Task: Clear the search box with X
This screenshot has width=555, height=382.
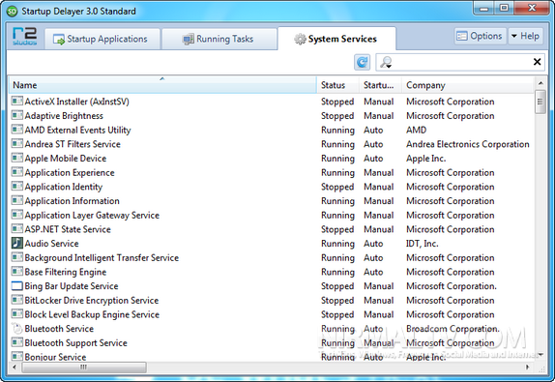Action: [x=537, y=62]
